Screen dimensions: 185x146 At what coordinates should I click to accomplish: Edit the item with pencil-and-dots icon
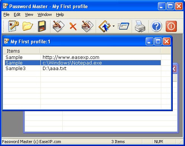coord(87,26)
